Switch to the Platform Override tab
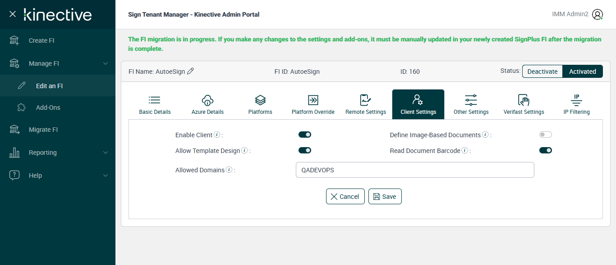The height and width of the screenshot is (265, 616). 313,104
